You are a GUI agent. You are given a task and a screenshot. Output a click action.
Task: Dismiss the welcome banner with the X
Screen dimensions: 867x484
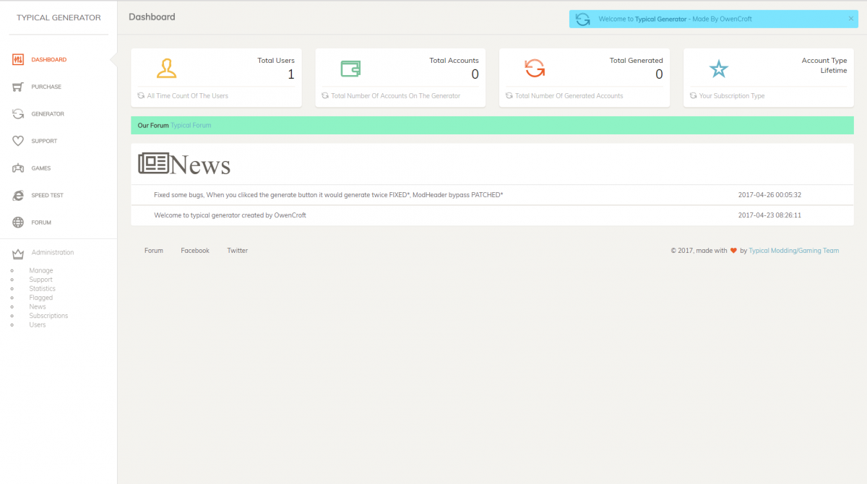point(850,19)
